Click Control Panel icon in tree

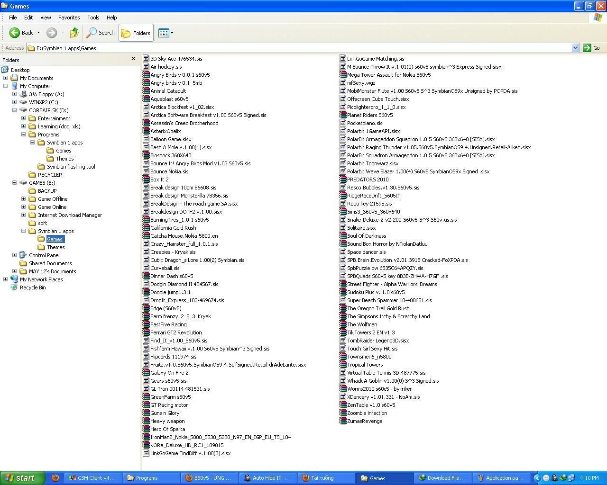tap(23, 255)
